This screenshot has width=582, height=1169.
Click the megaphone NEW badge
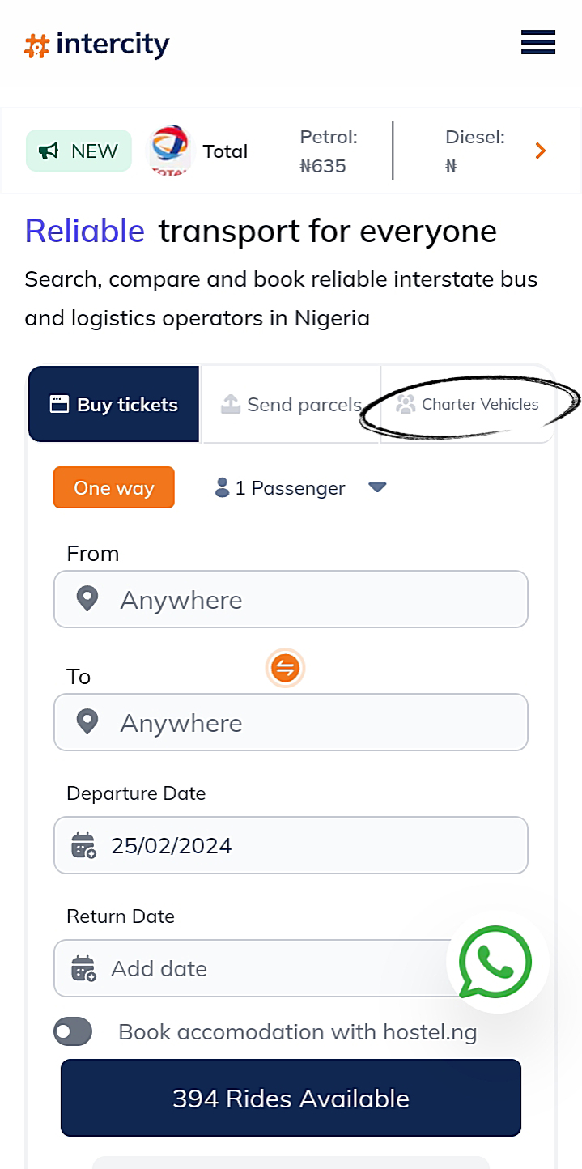tap(79, 151)
